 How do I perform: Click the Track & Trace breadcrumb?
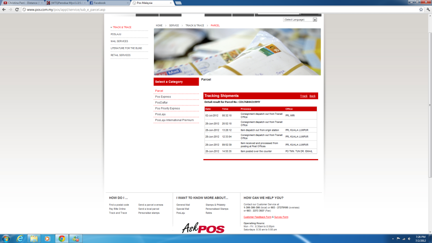[x=194, y=25]
